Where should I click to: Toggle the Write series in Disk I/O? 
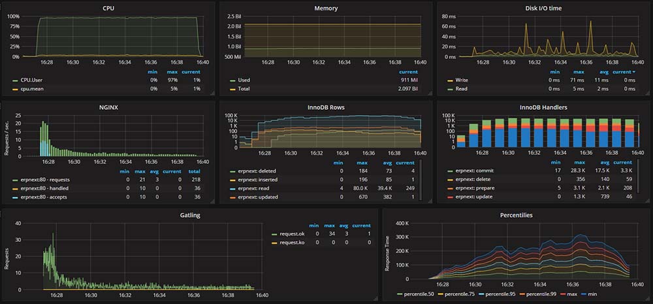[x=462, y=80]
